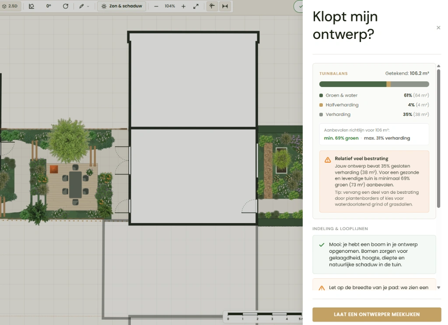Click the Groen & water color swatch
The width and height of the screenshot is (448, 325).
pos(321,95)
